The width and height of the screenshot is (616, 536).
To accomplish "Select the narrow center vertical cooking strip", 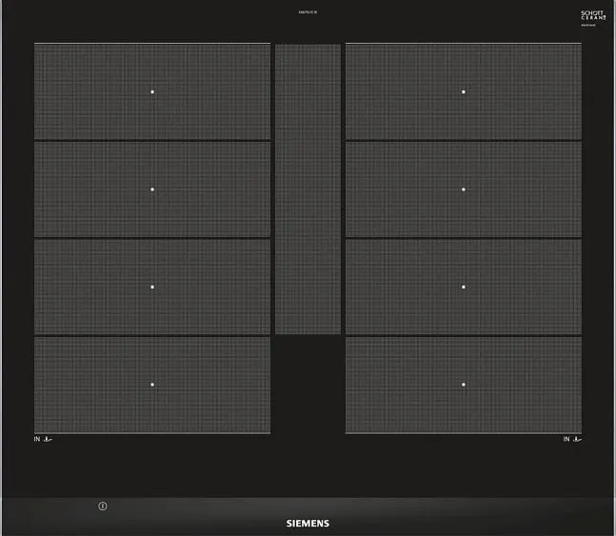I will [x=308, y=189].
